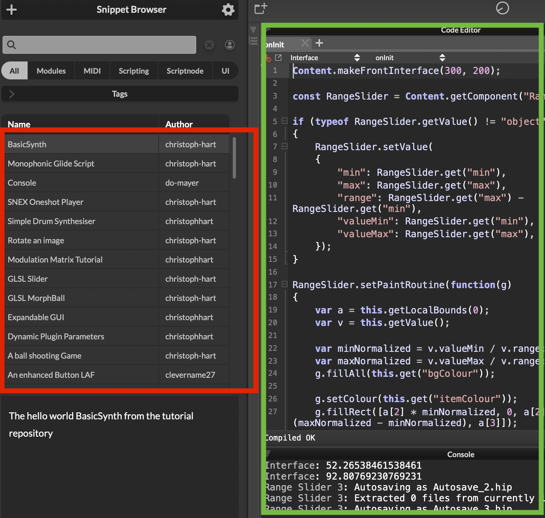The image size is (545, 518).
Task: Click the list layout icon beside the editor
Action: [x=253, y=41]
